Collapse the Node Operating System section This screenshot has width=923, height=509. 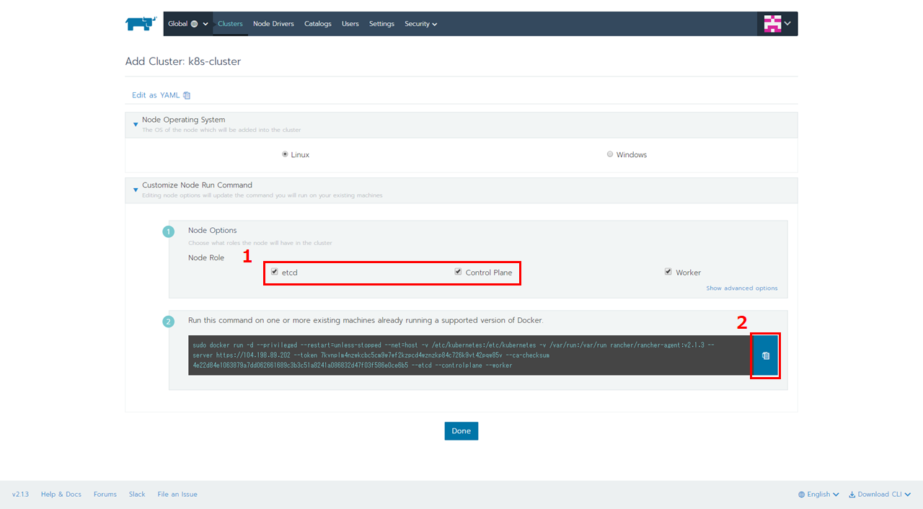[x=136, y=125]
